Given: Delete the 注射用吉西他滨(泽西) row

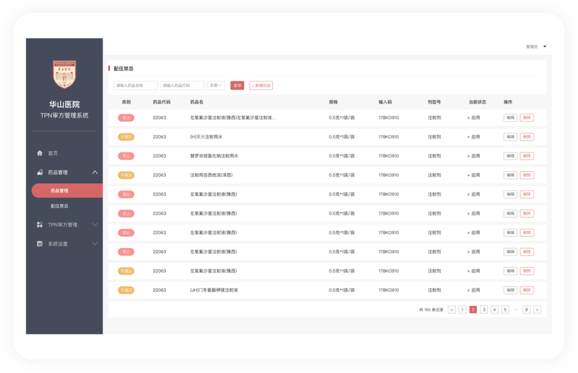Looking at the screenshot, I should (527, 175).
